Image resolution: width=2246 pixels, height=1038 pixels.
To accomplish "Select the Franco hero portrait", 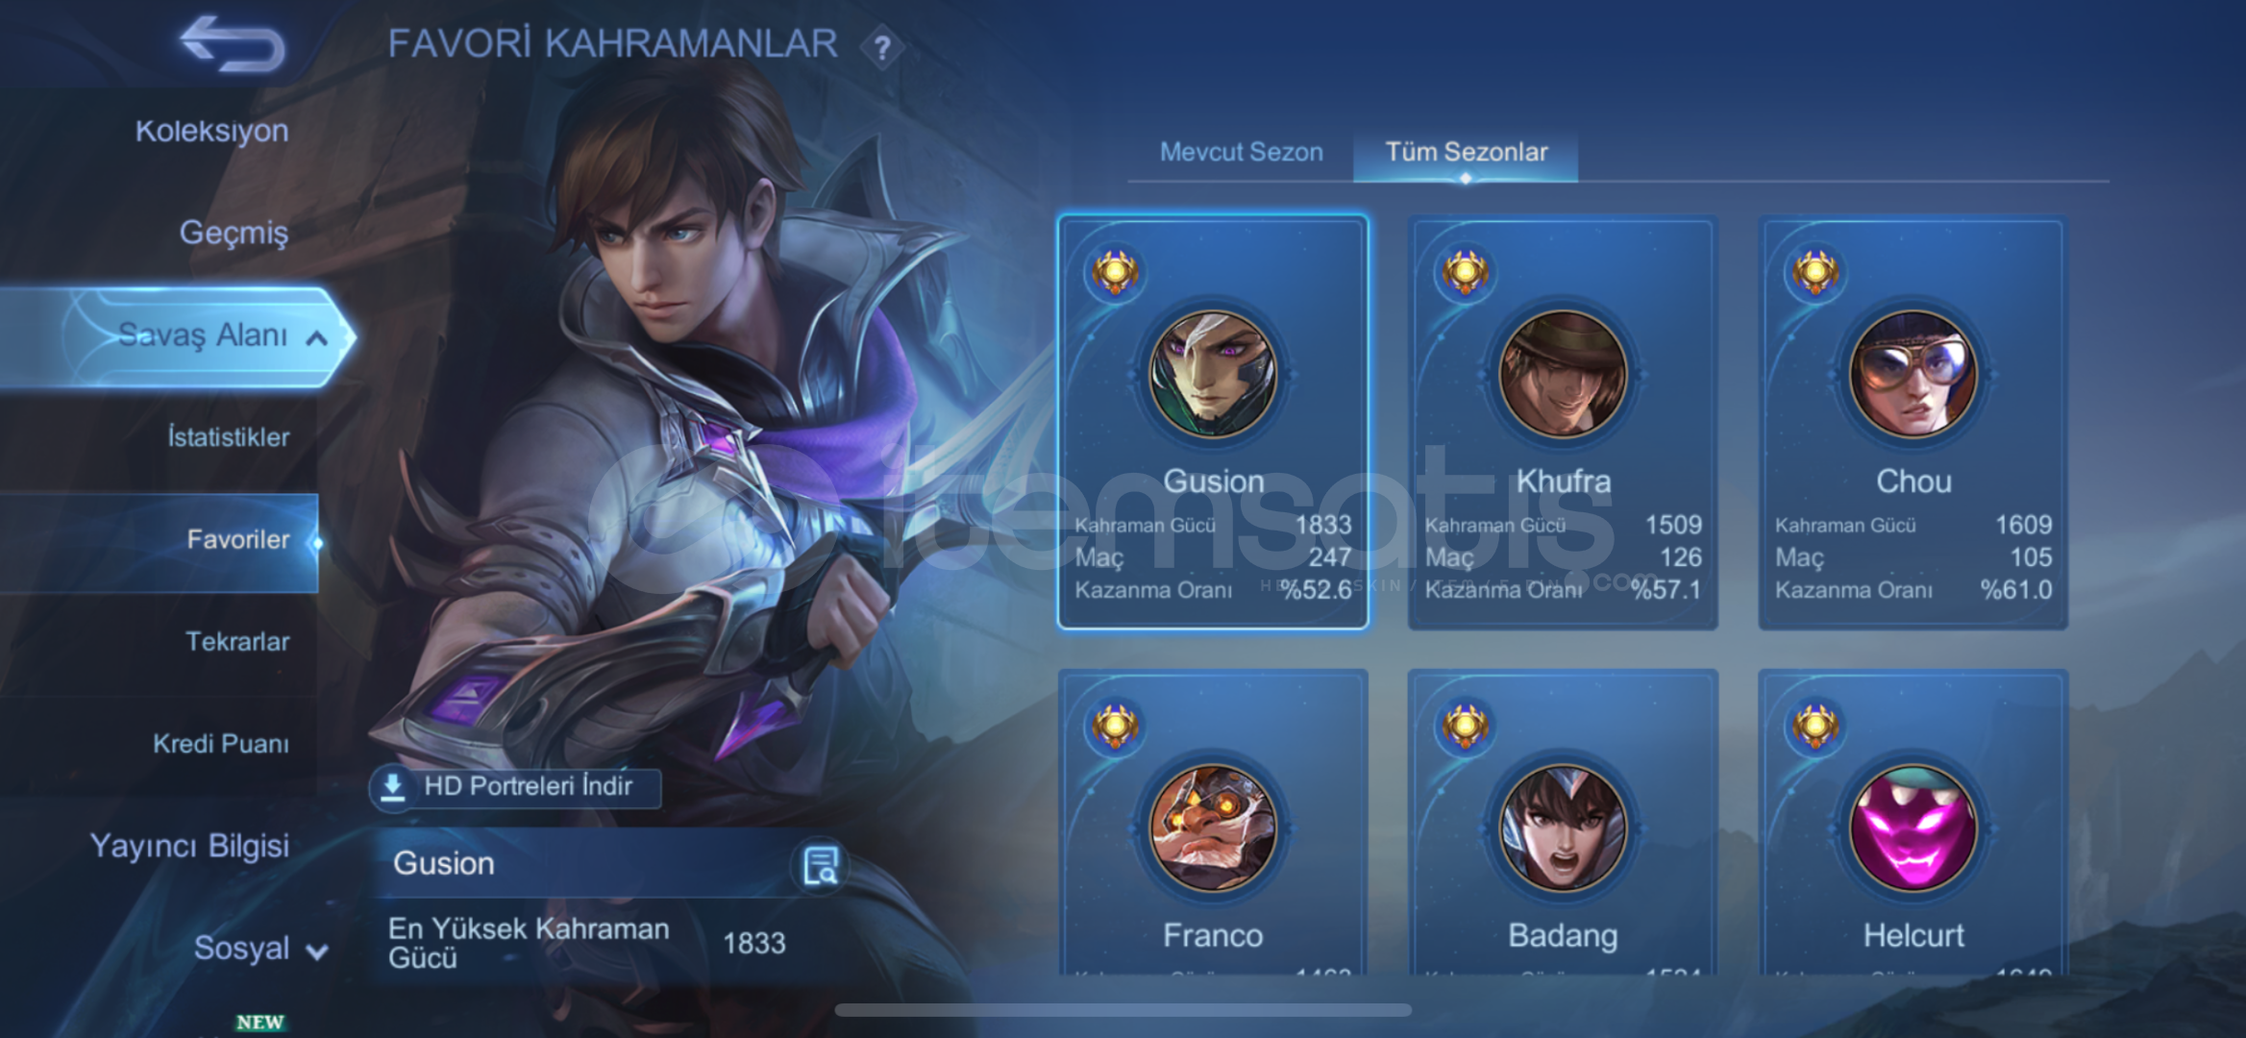I will [x=1213, y=828].
